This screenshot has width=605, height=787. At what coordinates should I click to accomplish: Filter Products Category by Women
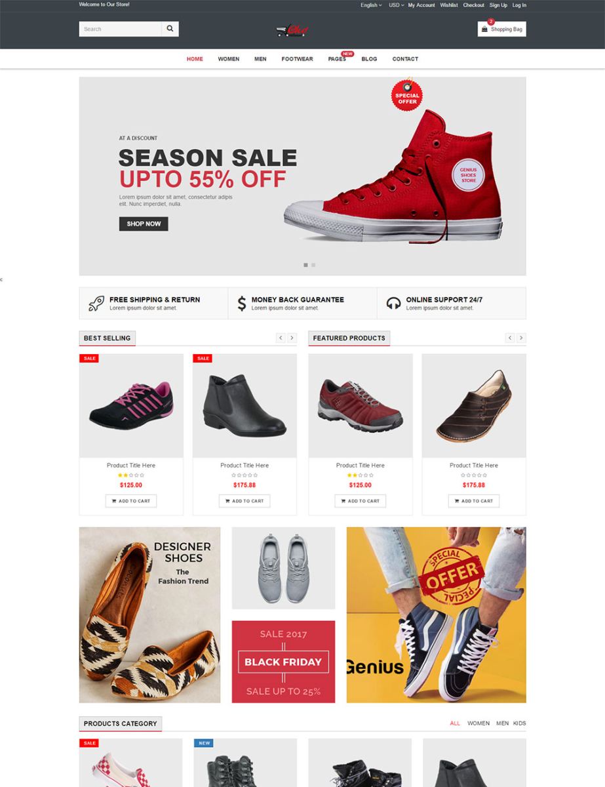pos(478,723)
